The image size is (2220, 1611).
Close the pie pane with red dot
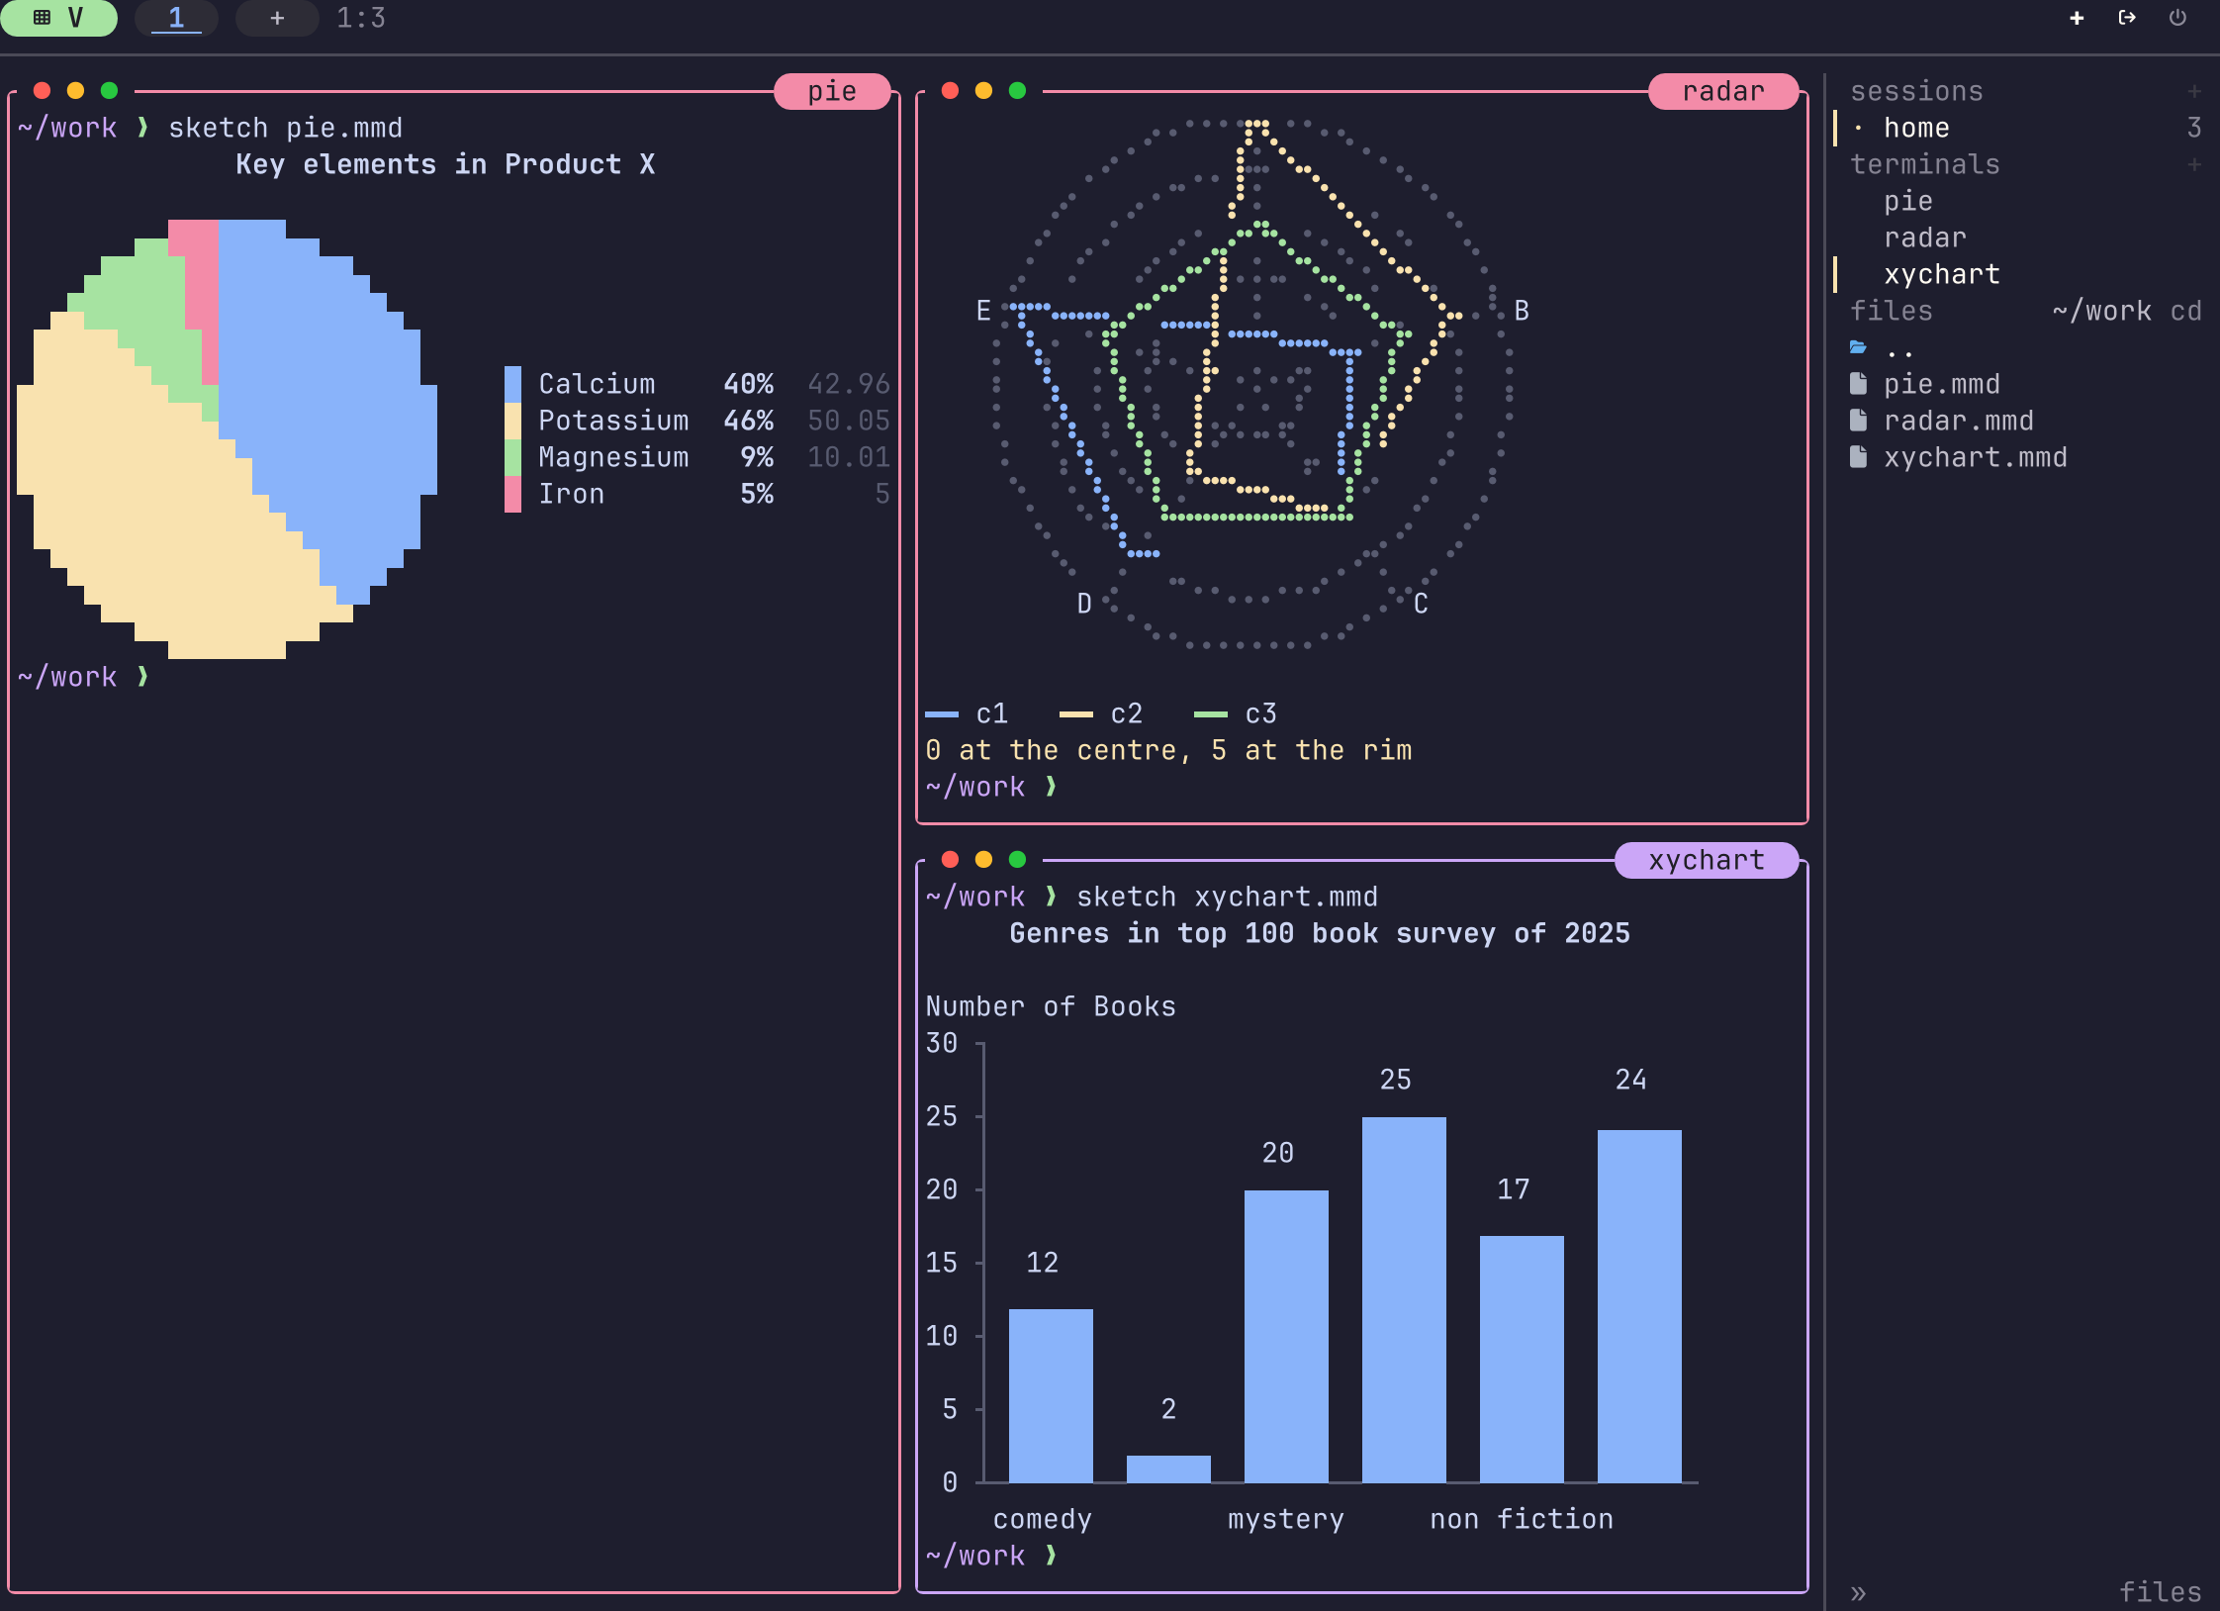pyautogui.click(x=42, y=91)
